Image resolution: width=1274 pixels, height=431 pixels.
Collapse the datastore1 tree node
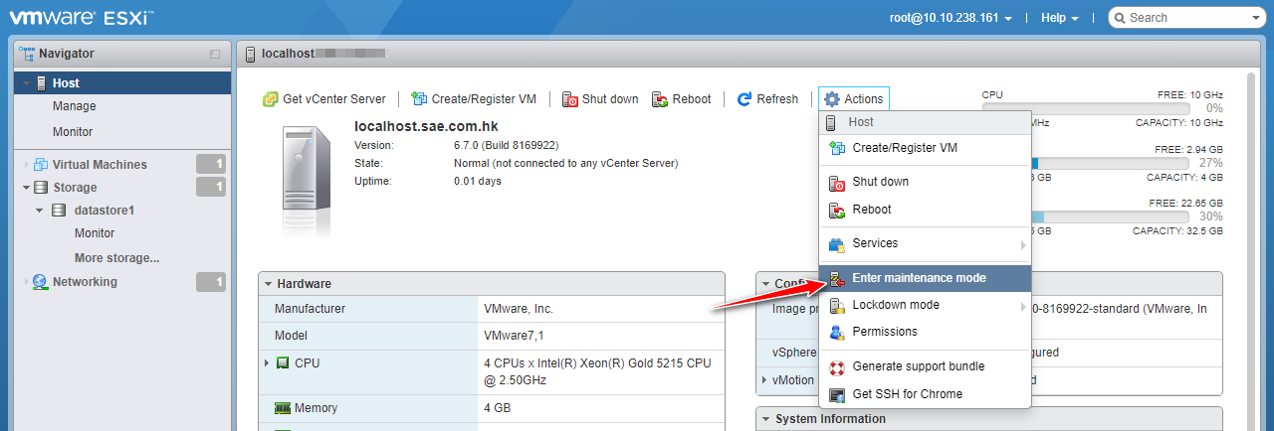click(39, 211)
